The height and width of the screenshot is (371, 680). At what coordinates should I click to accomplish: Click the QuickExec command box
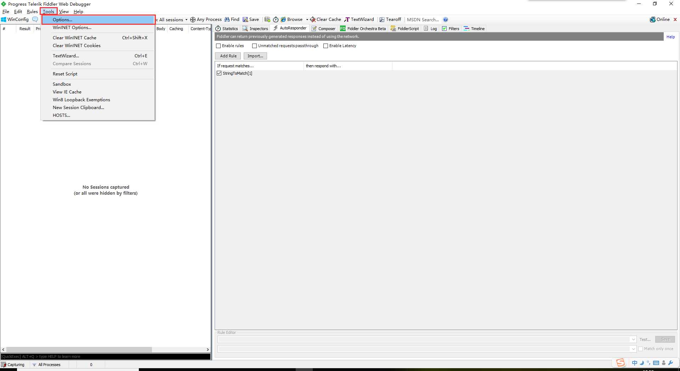click(106, 356)
